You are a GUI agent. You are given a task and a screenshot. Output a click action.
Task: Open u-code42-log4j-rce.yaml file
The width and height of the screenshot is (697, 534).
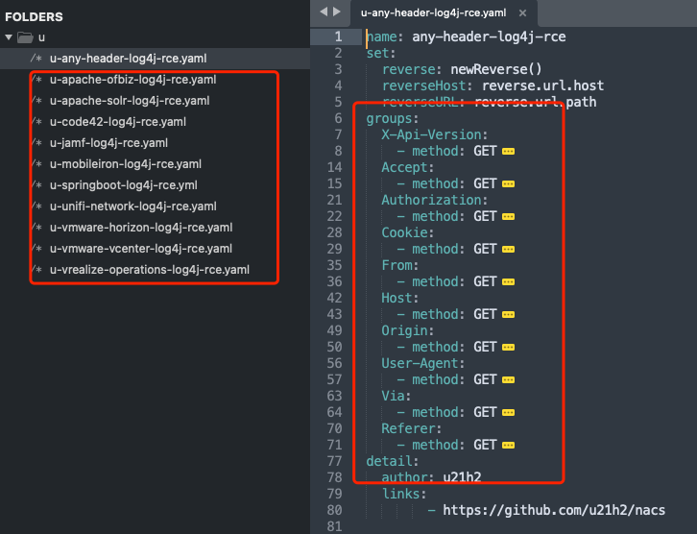point(118,122)
